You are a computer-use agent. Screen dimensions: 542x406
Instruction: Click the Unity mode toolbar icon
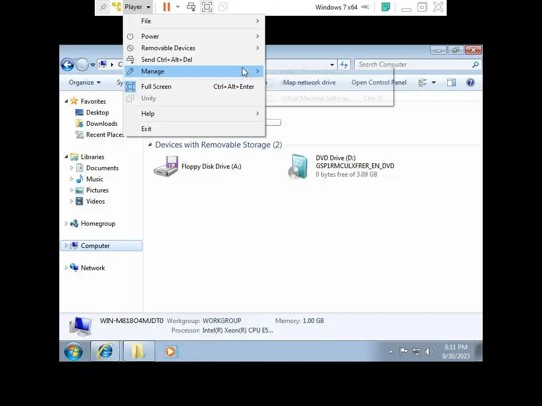pyautogui.click(x=223, y=7)
